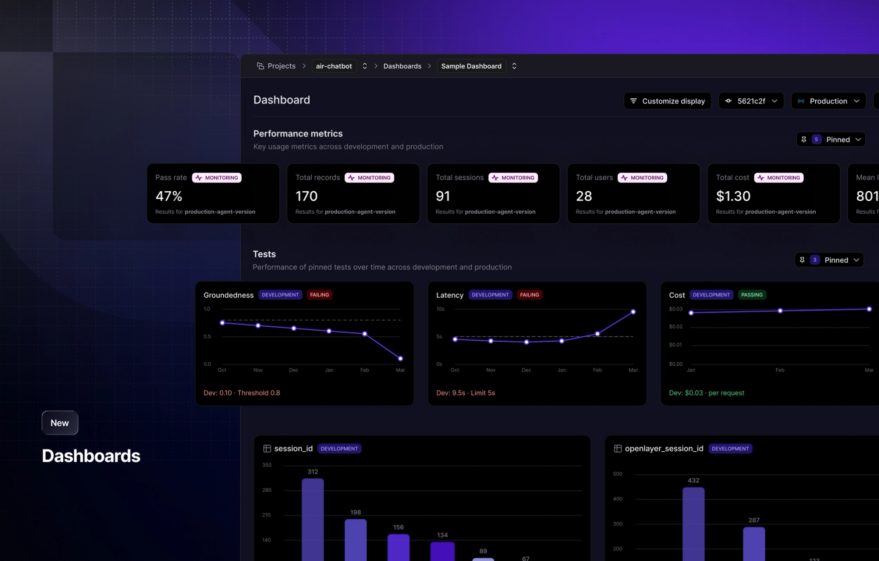This screenshot has width=879, height=561.
Task: Click the Projects folder icon in breadcrumb
Action: [x=260, y=66]
